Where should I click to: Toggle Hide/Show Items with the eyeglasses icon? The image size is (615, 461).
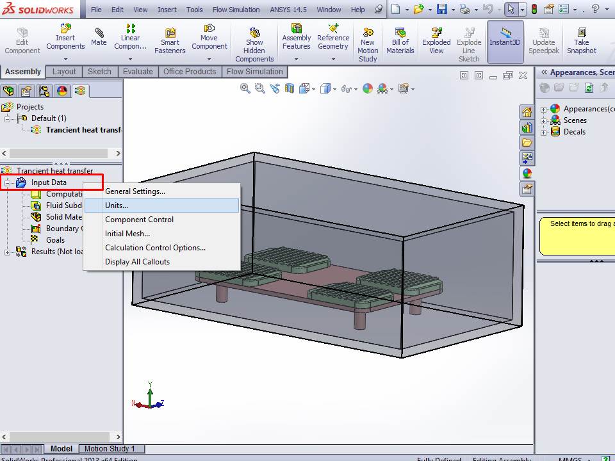[x=346, y=88]
